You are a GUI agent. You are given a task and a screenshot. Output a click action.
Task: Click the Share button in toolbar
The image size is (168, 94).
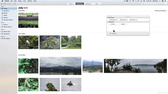(148, 4)
